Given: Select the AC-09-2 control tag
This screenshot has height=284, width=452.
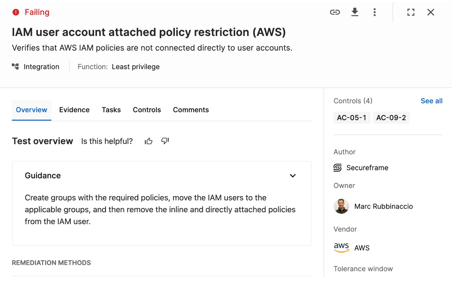Looking at the screenshot, I should tap(391, 118).
